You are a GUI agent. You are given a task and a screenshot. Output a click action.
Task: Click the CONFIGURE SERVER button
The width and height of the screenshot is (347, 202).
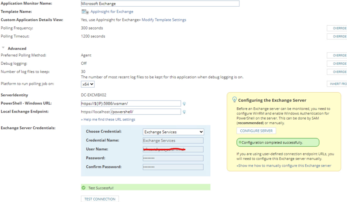(256, 131)
